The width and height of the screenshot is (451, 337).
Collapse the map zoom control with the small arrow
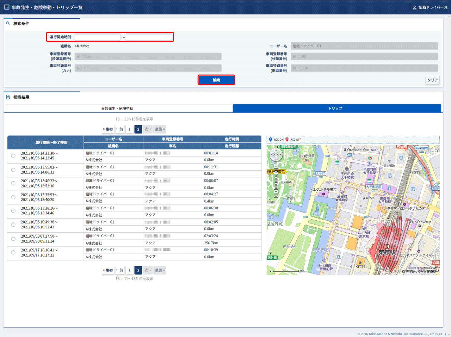pyautogui.click(x=276, y=197)
